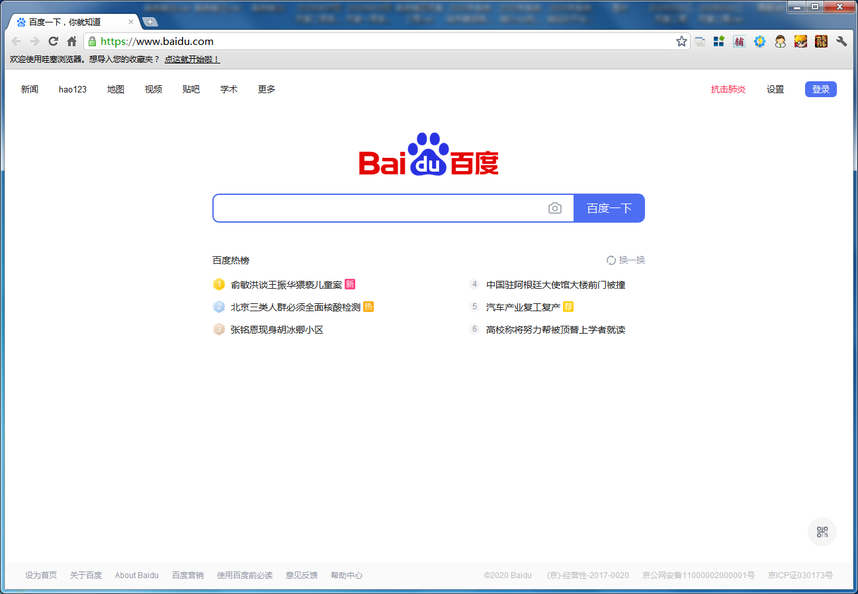Open the QR code floating button

click(x=822, y=532)
